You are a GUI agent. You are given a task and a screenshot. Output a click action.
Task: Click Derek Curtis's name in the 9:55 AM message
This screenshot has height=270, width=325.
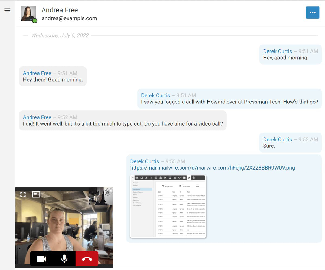coord(144,161)
